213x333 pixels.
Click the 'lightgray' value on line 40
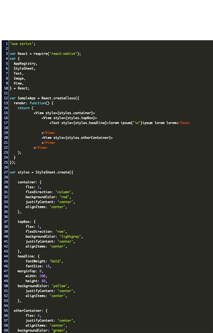[x=70, y=237]
